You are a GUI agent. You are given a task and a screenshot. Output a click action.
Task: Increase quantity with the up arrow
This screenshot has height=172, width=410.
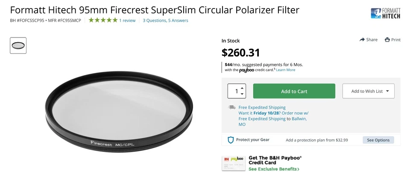tap(242, 88)
